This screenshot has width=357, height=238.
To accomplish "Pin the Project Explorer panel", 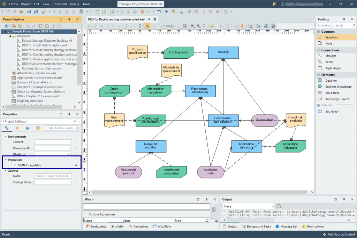I will (69, 19).
